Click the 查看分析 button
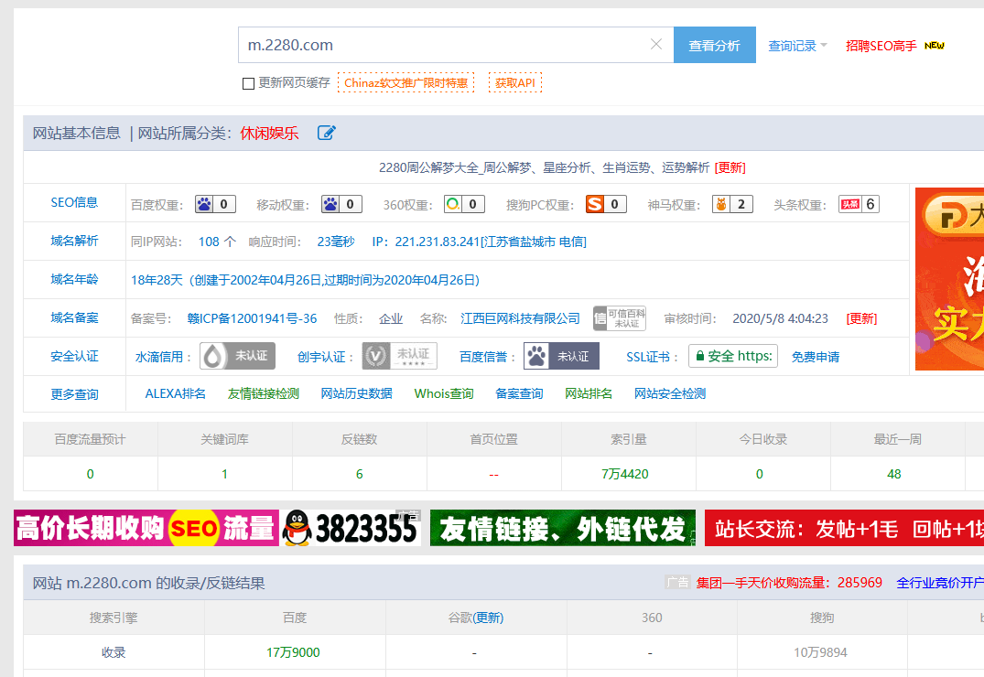 714,45
